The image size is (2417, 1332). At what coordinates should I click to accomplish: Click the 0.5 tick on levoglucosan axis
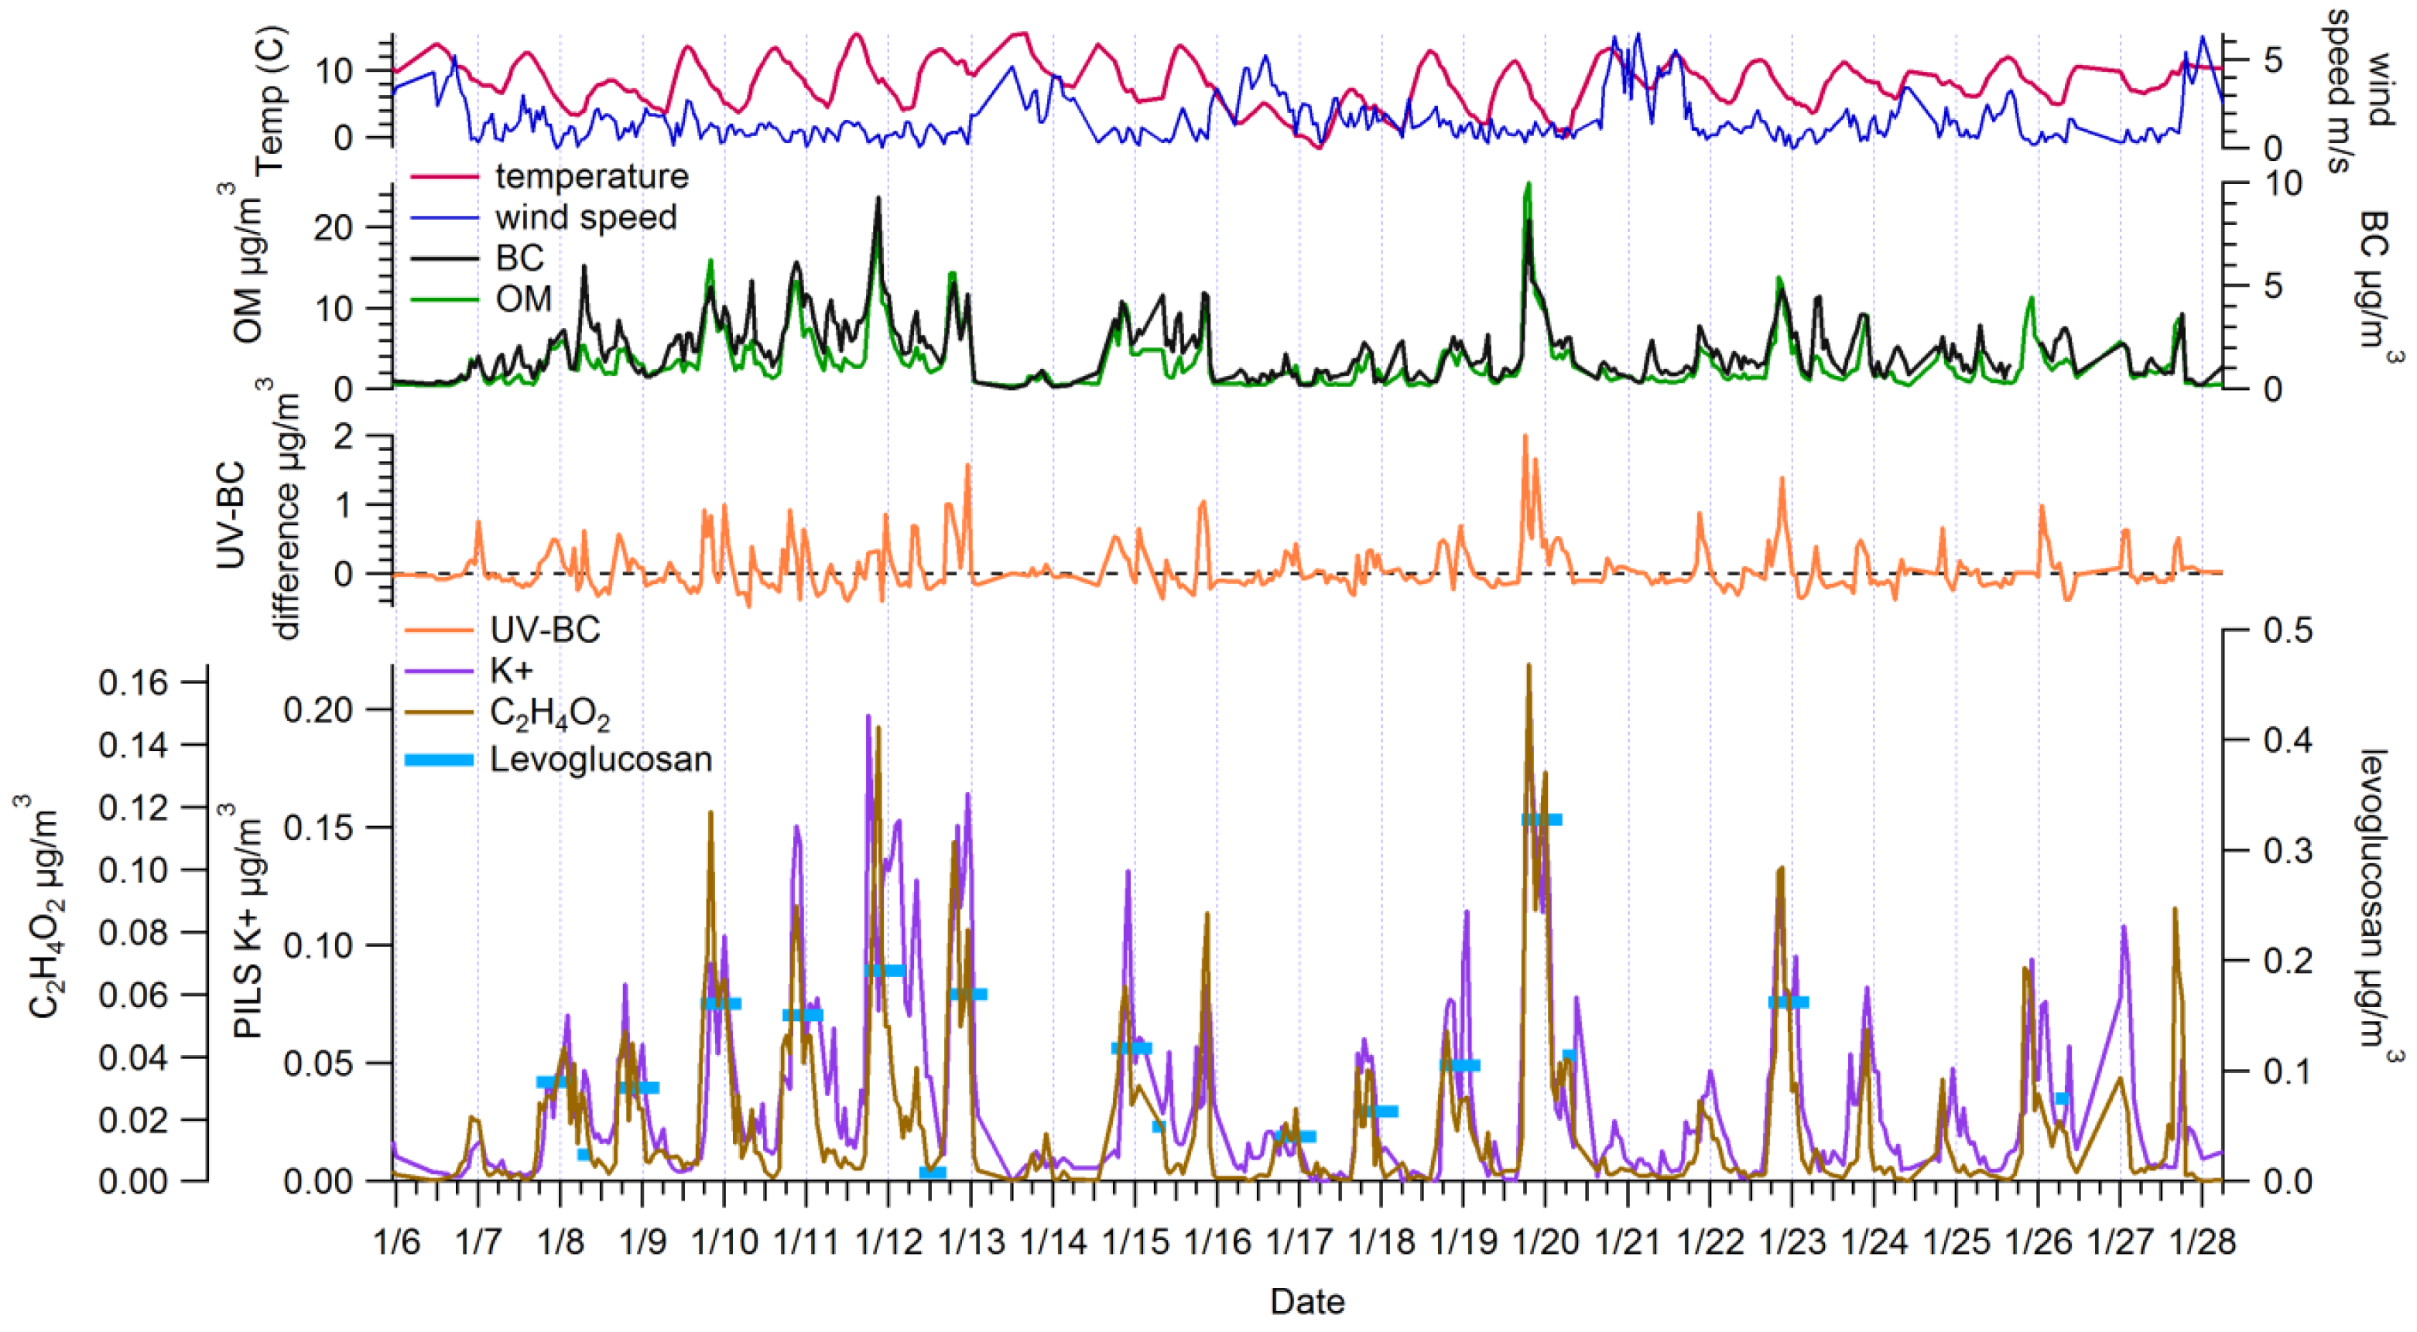[x=2288, y=630]
